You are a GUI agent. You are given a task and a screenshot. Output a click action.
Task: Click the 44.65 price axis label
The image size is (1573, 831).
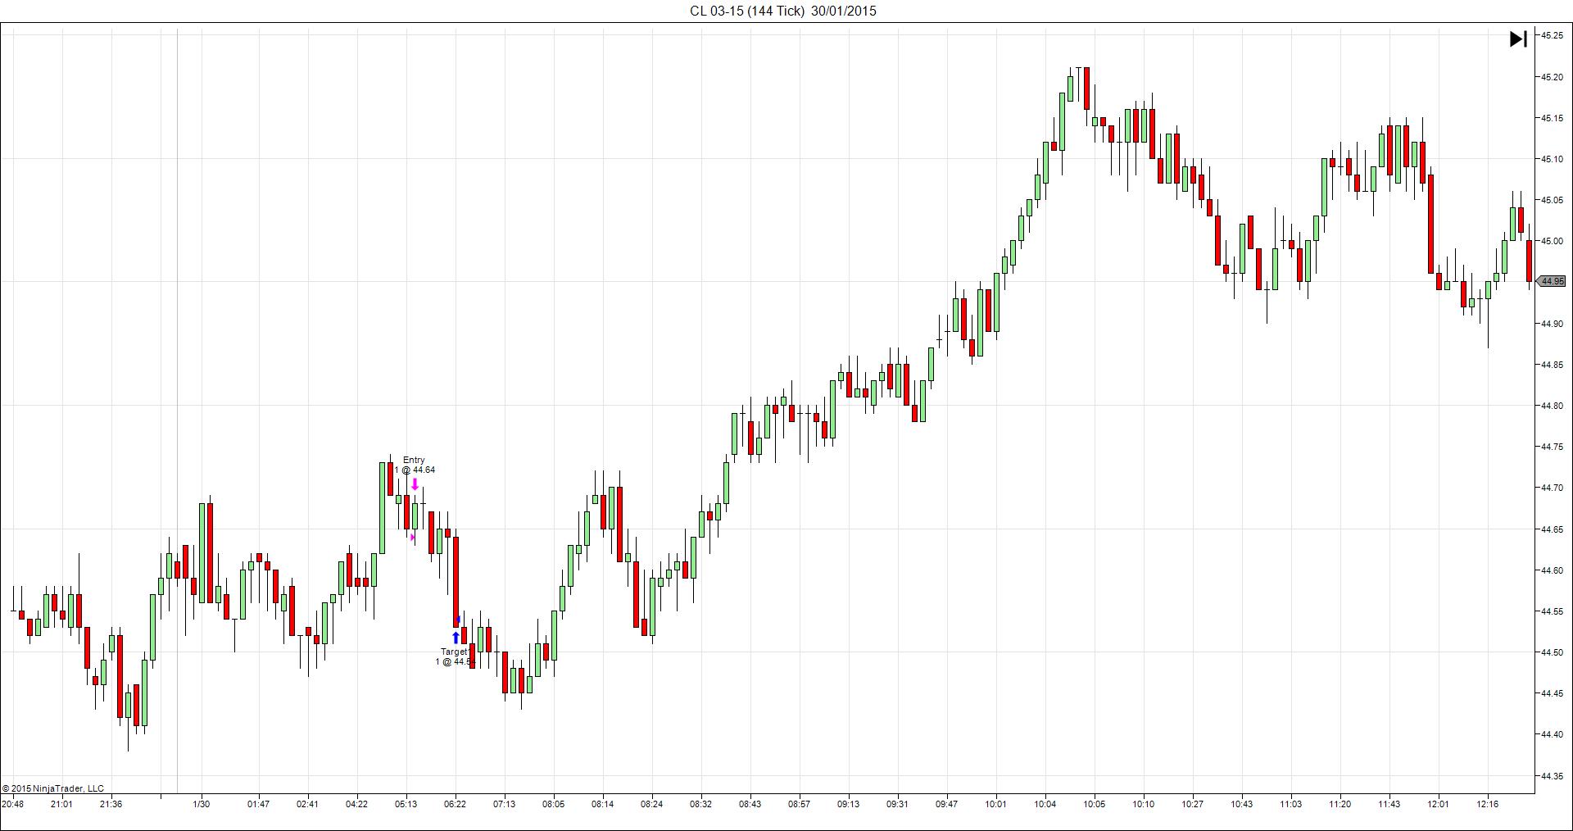click(1552, 529)
